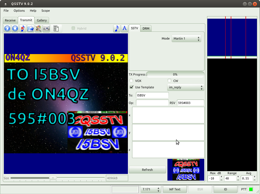Click the BSR button

(200, 189)
